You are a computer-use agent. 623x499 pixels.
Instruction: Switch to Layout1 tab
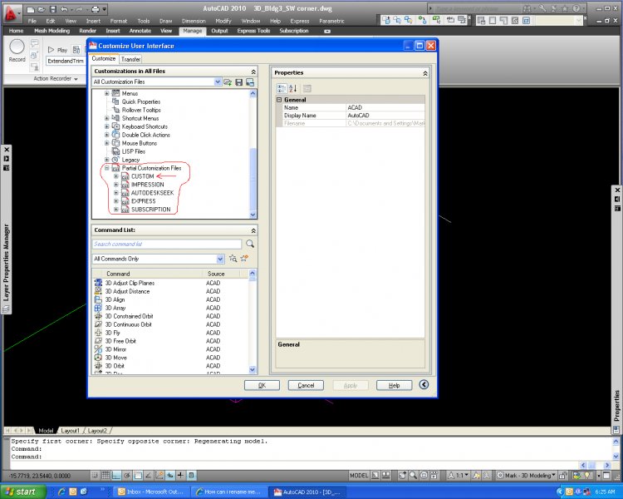pyautogui.click(x=71, y=431)
